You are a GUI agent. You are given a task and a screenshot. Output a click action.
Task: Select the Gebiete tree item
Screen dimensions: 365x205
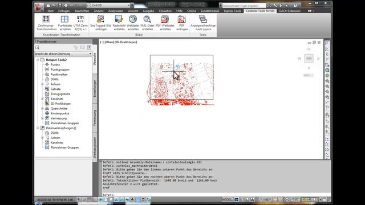[55, 89]
